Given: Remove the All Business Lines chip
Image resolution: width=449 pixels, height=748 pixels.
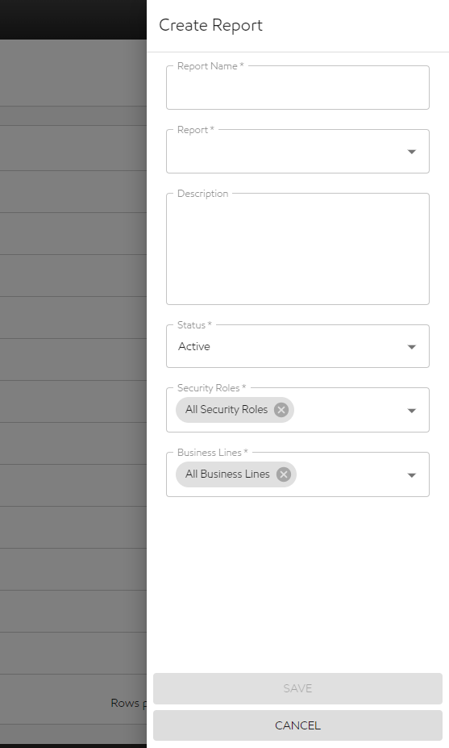Looking at the screenshot, I should 284,474.
